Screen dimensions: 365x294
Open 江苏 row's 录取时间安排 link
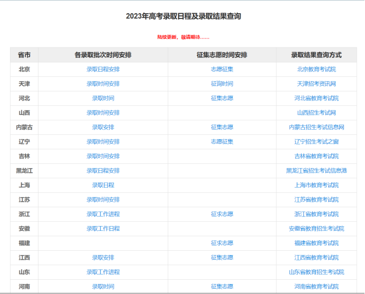[103, 200]
